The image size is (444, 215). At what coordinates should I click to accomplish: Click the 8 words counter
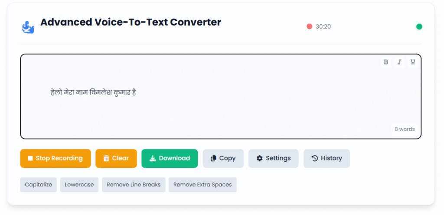[x=405, y=129]
